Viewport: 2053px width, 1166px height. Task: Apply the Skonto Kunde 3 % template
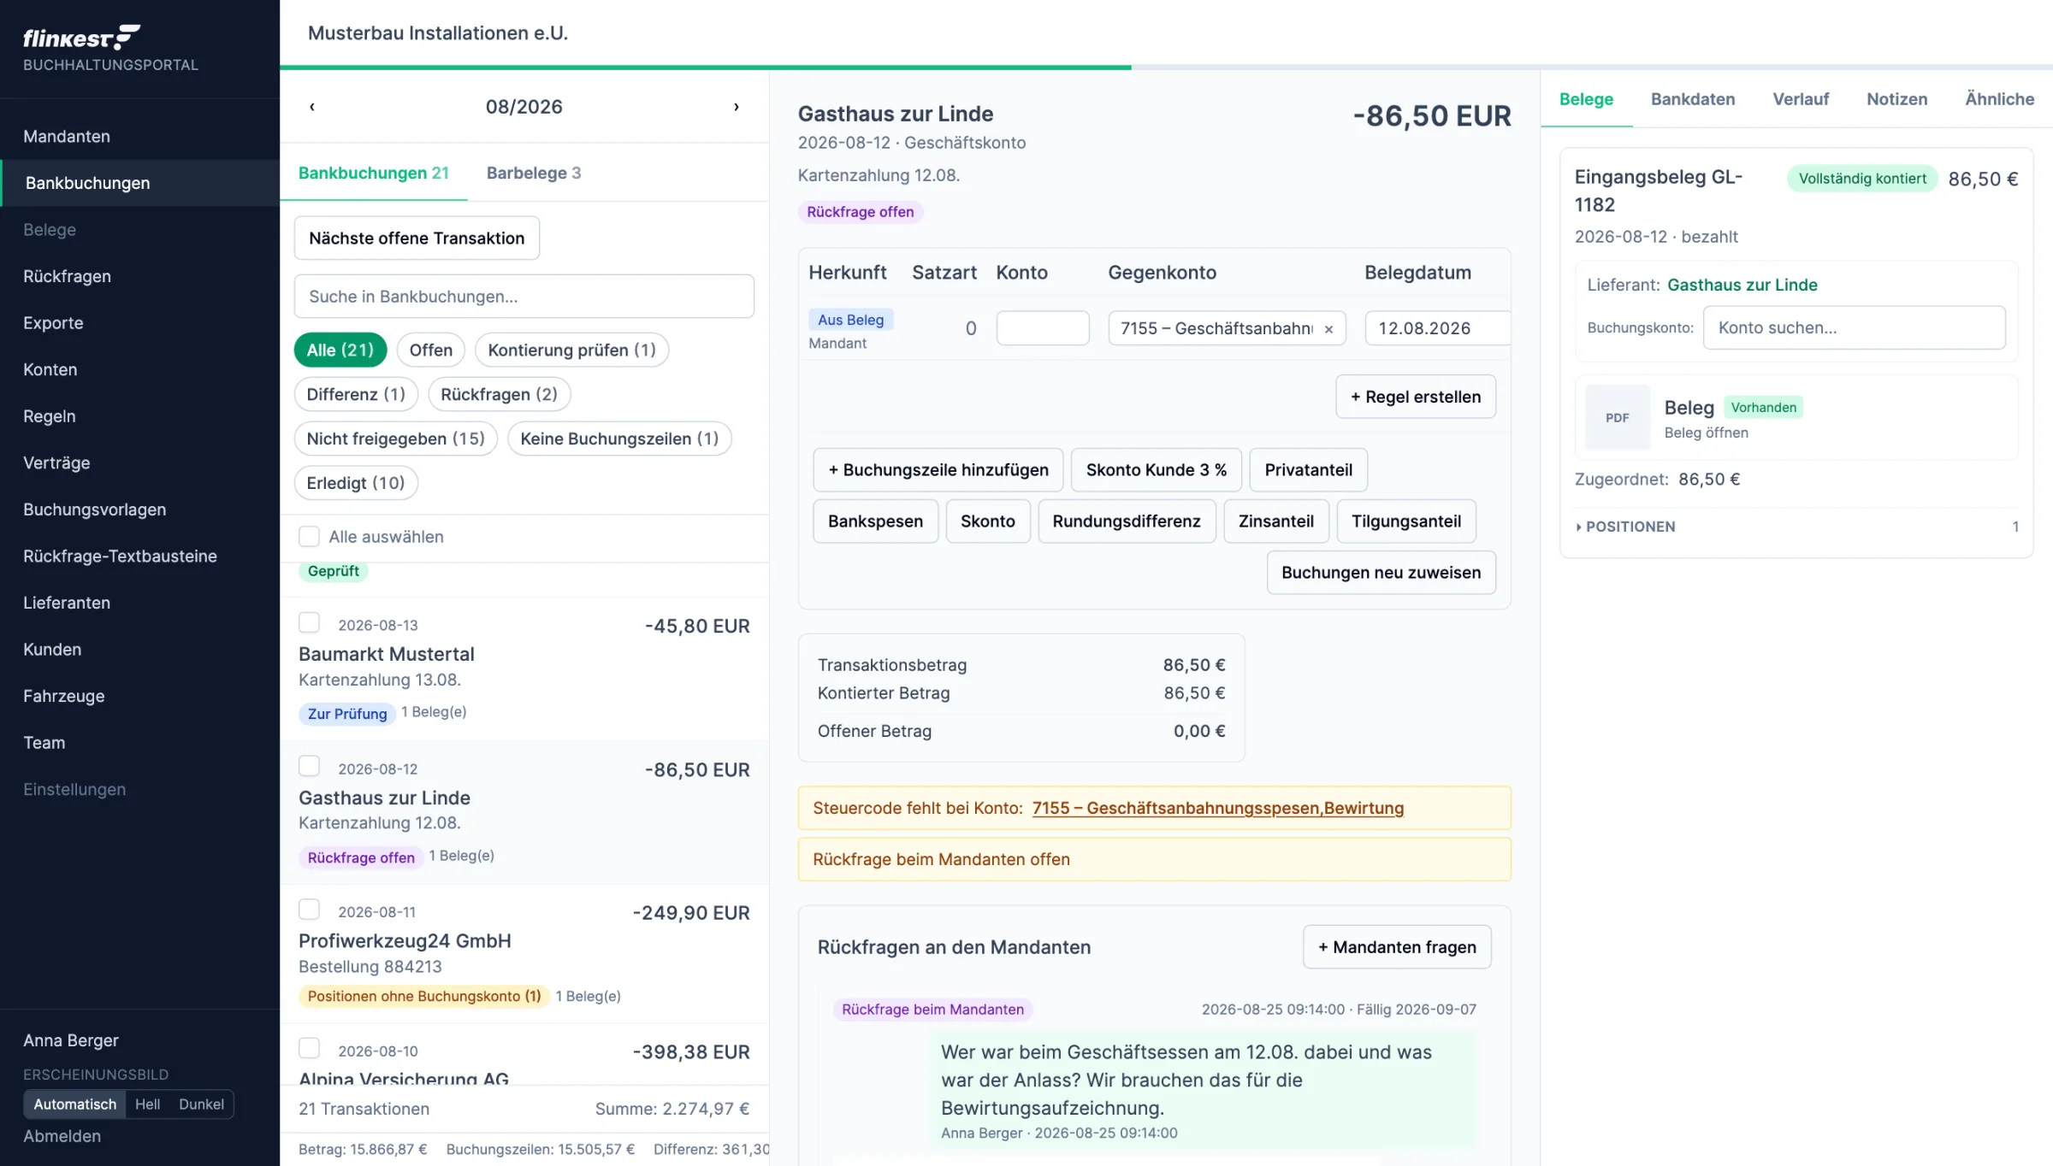point(1156,470)
